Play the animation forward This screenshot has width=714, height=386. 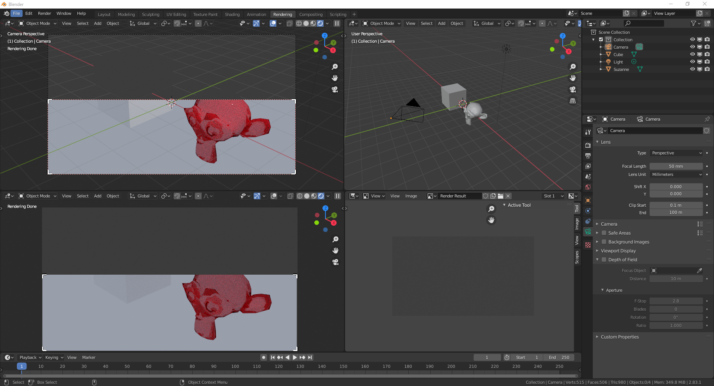(295, 357)
